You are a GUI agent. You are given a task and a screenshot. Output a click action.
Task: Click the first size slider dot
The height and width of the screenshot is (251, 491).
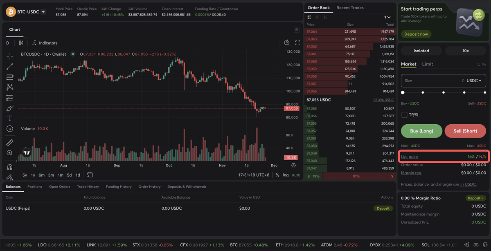[403, 93]
